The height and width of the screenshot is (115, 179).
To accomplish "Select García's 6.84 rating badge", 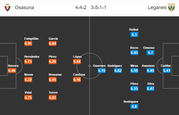I will click(53, 43).
